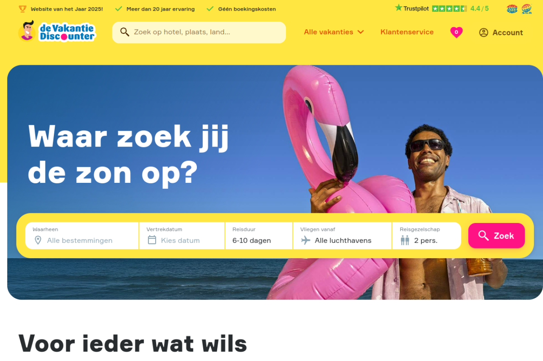
Task: Click the de VakantieDiscounter logo
Action: [x=57, y=32]
